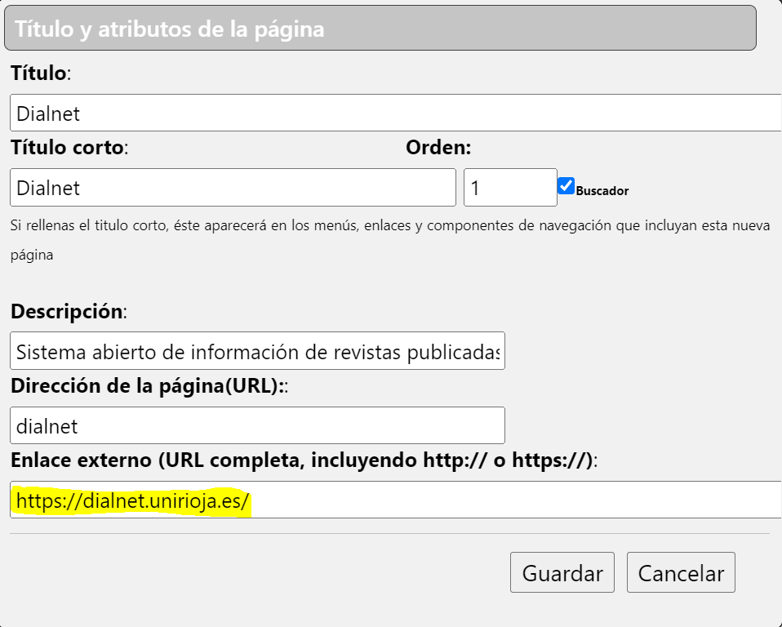Click the 'Descripción' label
The height and width of the screenshot is (627, 782).
pyautogui.click(x=69, y=312)
